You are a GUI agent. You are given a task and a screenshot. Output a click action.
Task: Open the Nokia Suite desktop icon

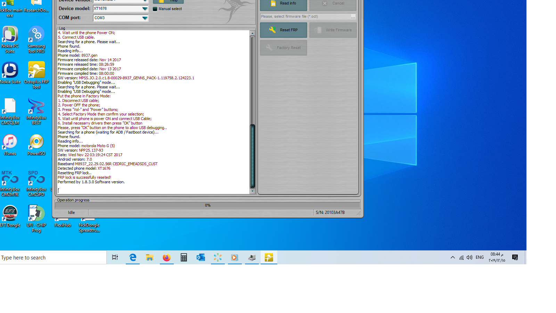10,73
